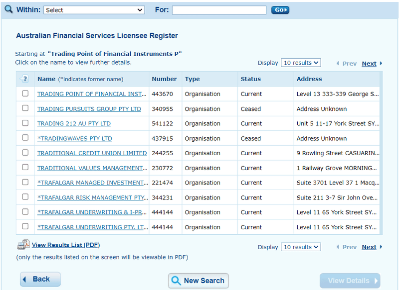The width and height of the screenshot is (399, 290).
Task: Click the top Next page link
Action: click(x=369, y=64)
